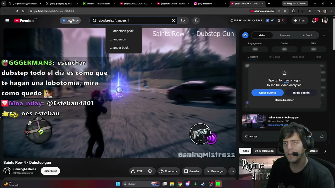Viewport: 335px width, 188px height.
Task: Select the 1st 28 days range
Action: coord(298,57)
